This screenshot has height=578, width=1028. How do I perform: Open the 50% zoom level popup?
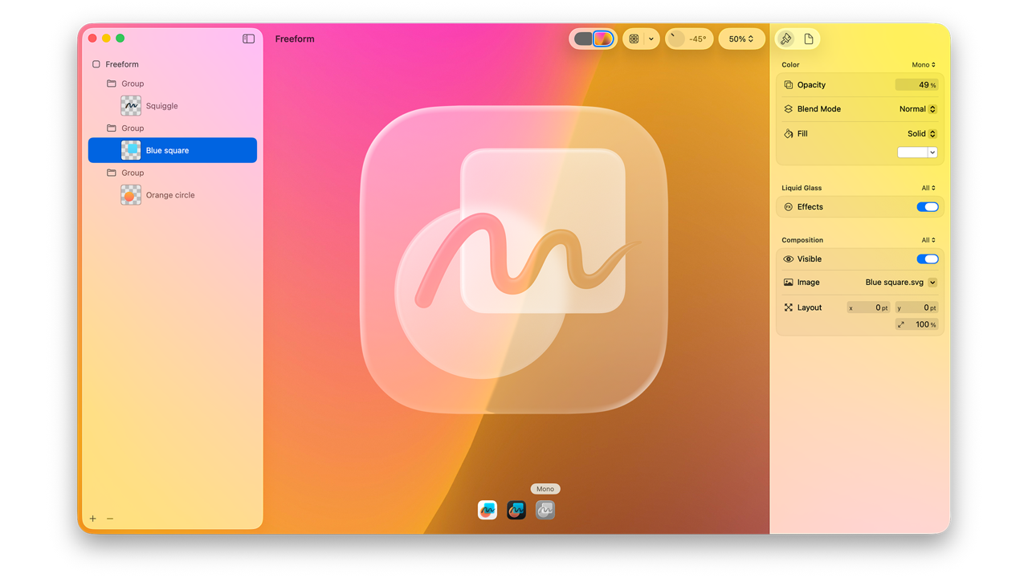point(741,39)
